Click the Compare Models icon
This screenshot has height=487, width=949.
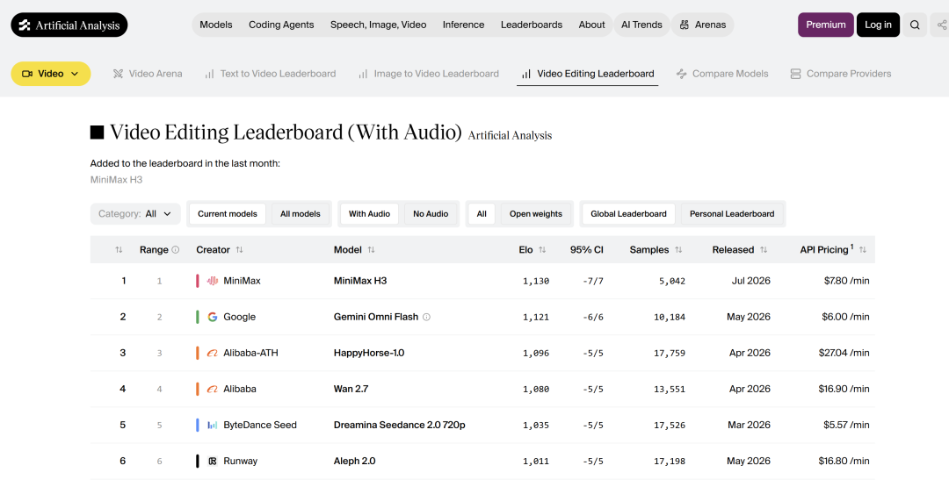(x=682, y=74)
